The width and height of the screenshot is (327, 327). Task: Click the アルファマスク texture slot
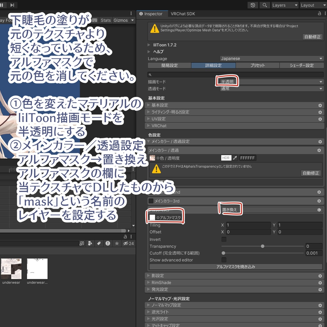152,217
